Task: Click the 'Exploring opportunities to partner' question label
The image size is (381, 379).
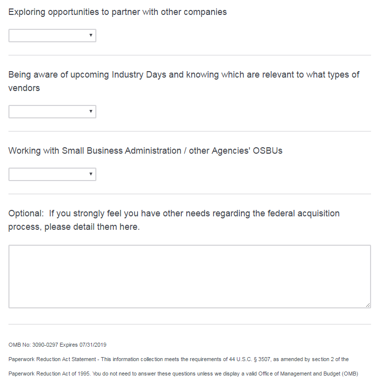Action: [118, 12]
